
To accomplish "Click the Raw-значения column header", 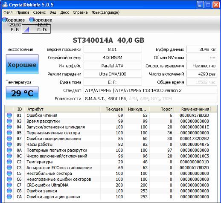I will point(192,109).
